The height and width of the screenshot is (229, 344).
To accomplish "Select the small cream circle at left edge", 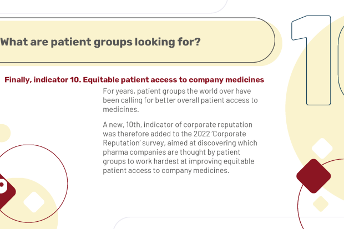I will pyautogui.click(x=4, y=133).
